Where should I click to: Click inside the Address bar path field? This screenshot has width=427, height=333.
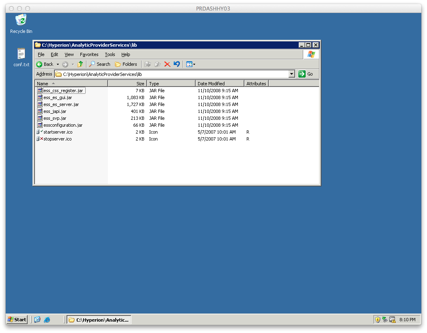pos(172,74)
